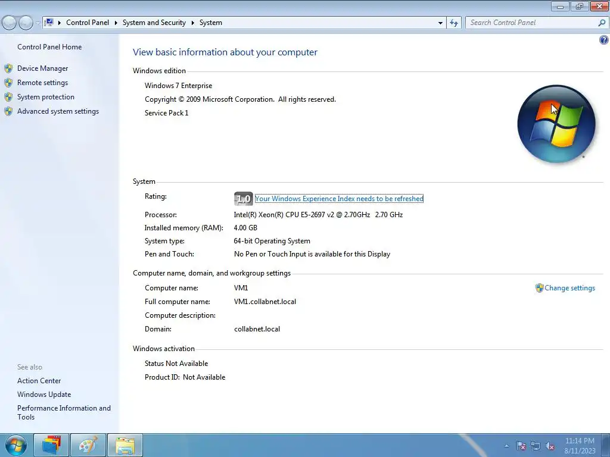Click the taskbar clock showing 11:14 PM
610x457 pixels.
[x=580, y=446]
